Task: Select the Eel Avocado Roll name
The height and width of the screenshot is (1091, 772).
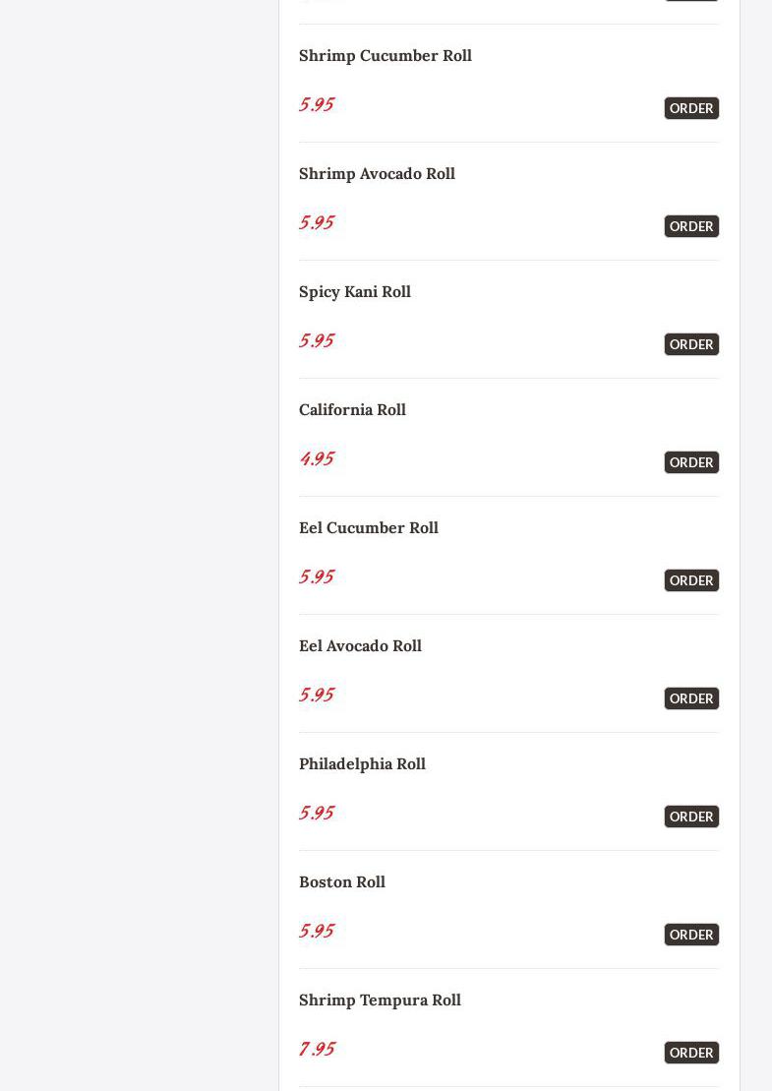Action: pyautogui.click(x=360, y=646)
